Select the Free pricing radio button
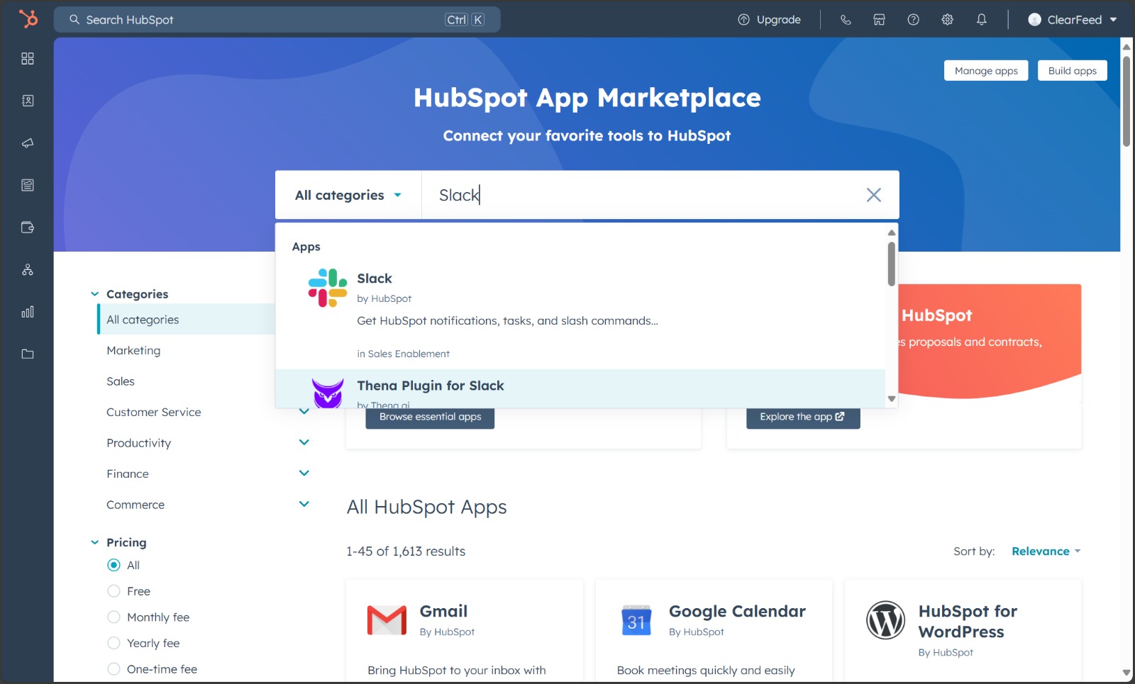The width and height of the screenshot is (1135, 684). 113,591
